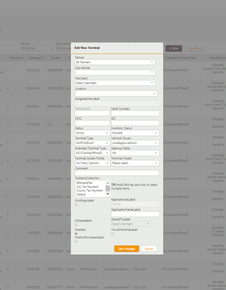Viewport: 226px width, 290px height.
Task: Tick the VirtualTerminalLabel checkbox
Action: pos(112,233)
